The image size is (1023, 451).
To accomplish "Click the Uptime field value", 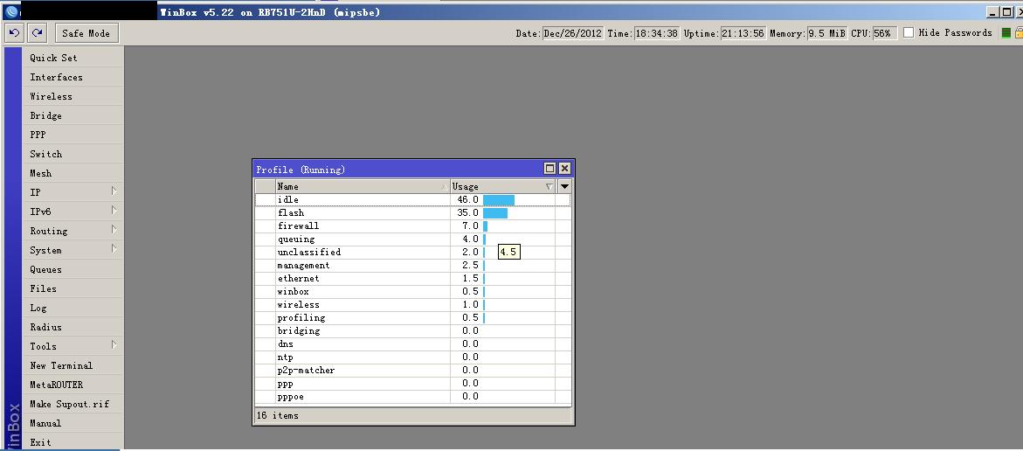I will (743, 33).
